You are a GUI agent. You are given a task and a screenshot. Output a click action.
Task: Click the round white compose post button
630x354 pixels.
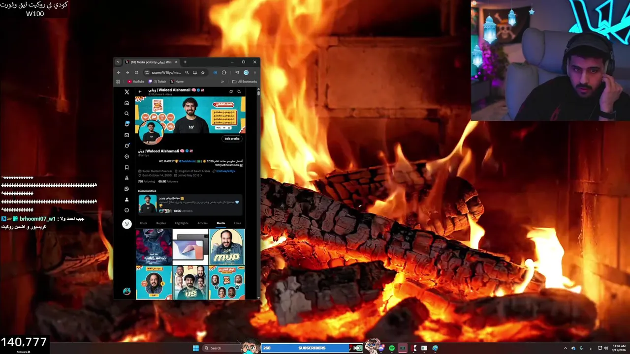126,224
